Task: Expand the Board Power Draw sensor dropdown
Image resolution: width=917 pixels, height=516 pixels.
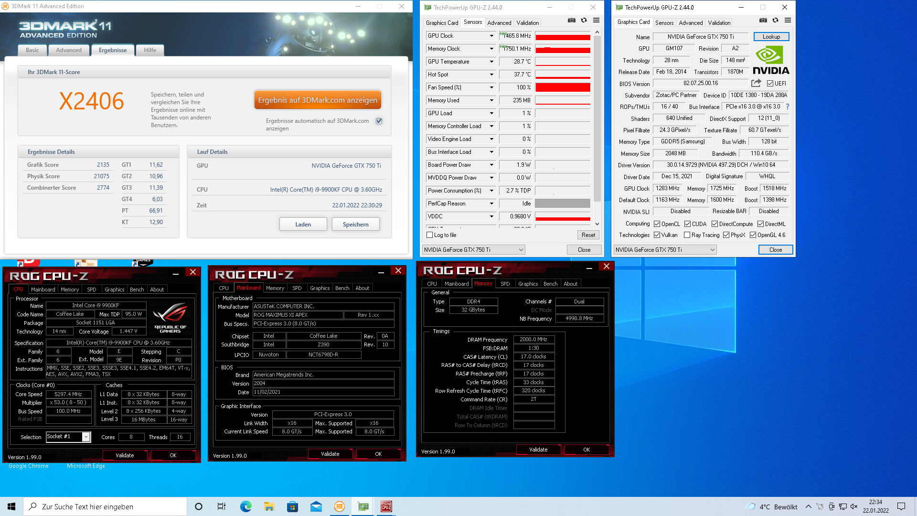Action: click(x=491, y=165)
